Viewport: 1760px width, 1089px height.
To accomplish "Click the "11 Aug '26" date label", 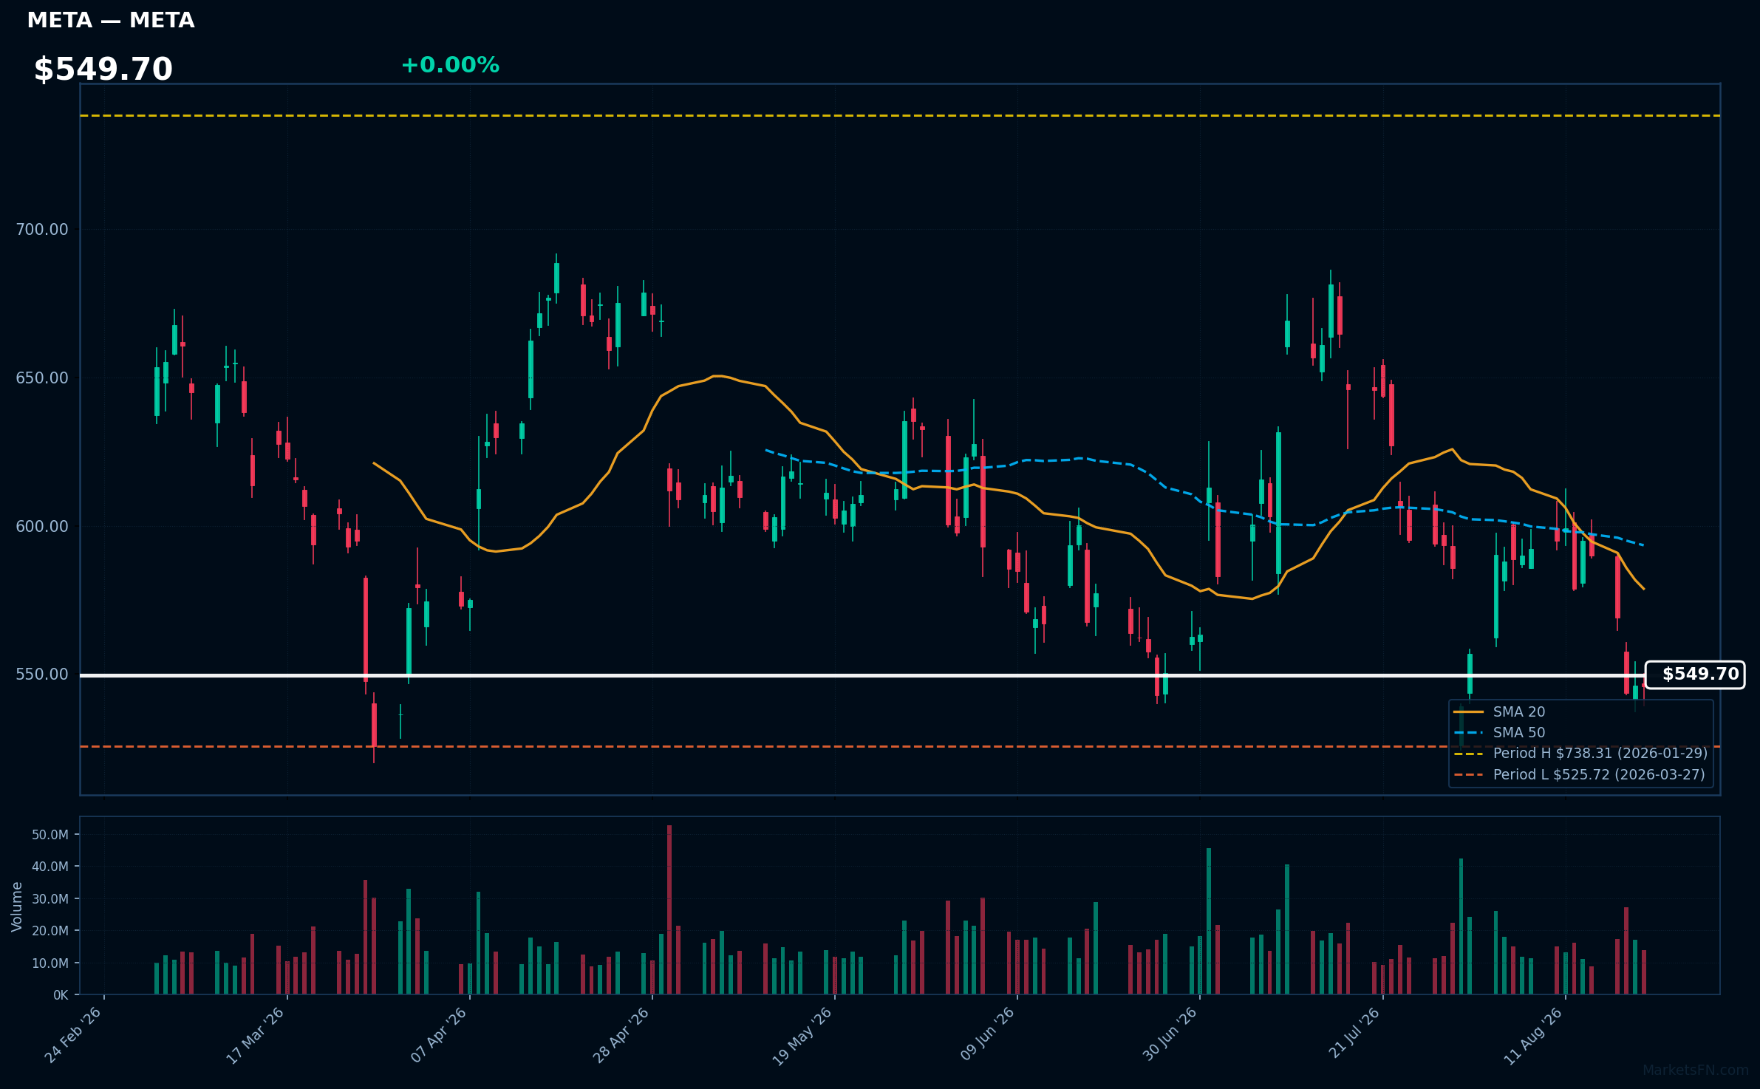I will [1534, 1035].
